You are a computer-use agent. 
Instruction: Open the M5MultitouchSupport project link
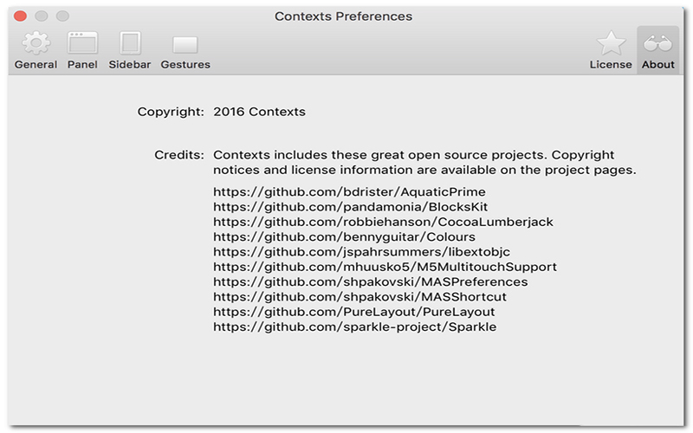385,267
